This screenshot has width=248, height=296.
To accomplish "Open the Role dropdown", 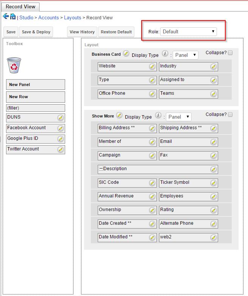I will (x=189, y=31).
